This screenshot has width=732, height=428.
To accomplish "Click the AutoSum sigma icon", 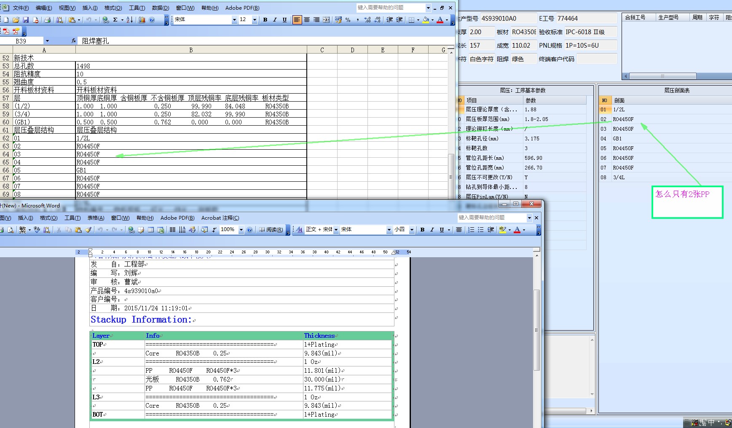I will 115,20.
